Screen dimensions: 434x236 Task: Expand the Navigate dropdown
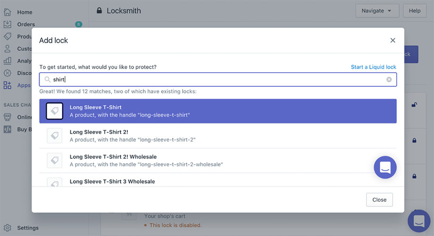(377, 11)
